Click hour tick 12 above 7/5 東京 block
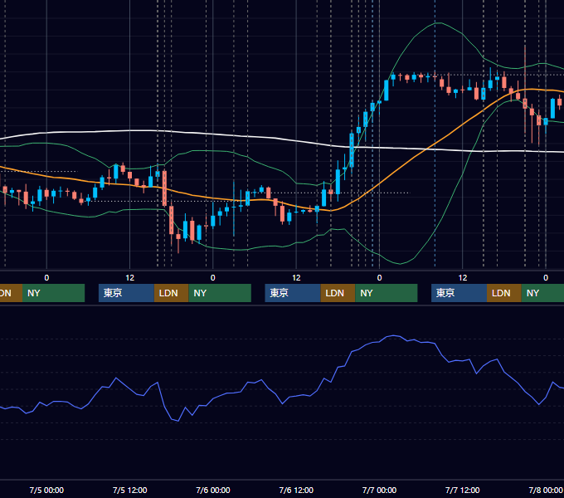 [x=130, y=278]
